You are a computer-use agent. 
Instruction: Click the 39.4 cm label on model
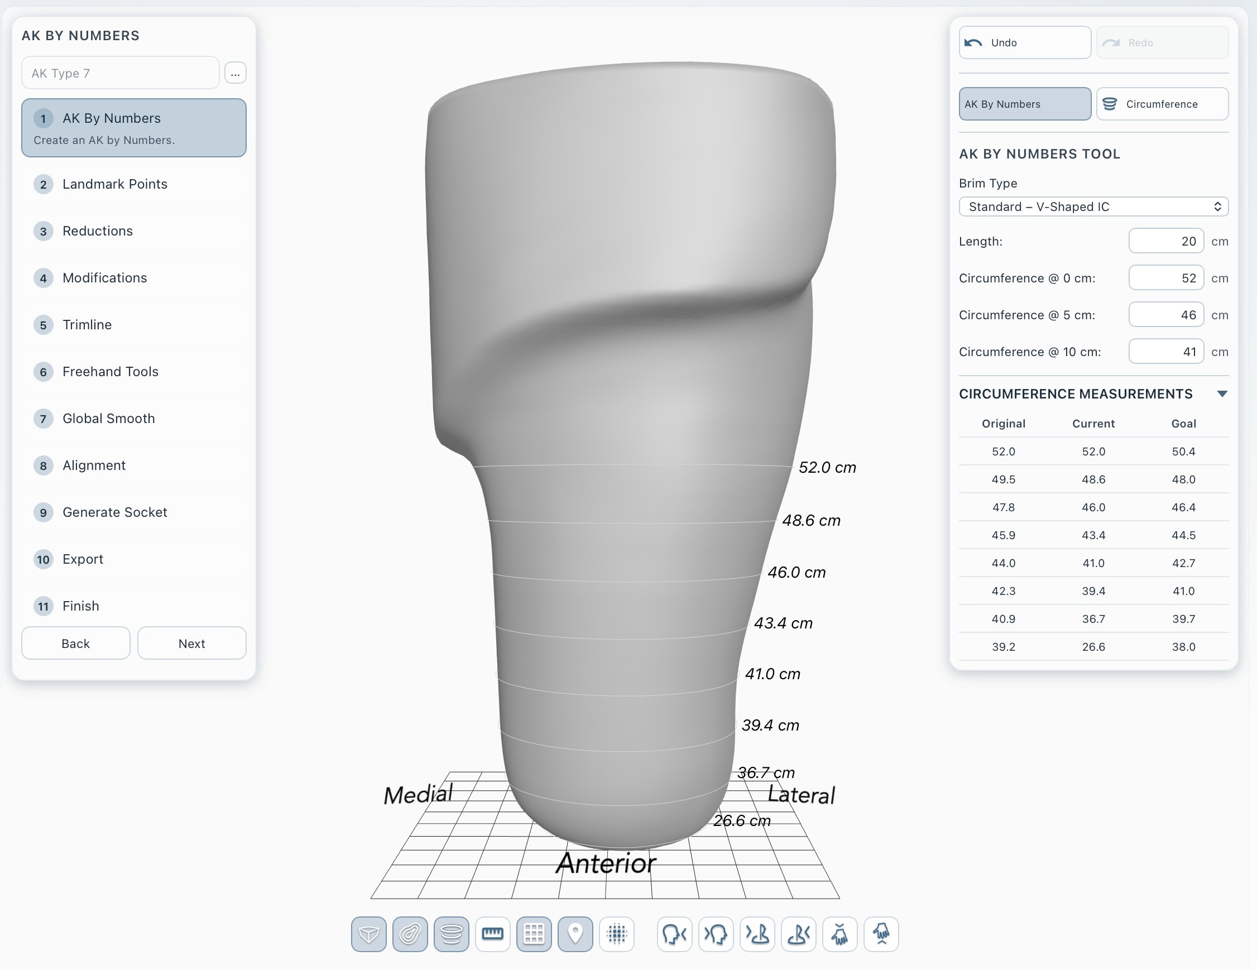pyautogui.click(x=770, y=726)
